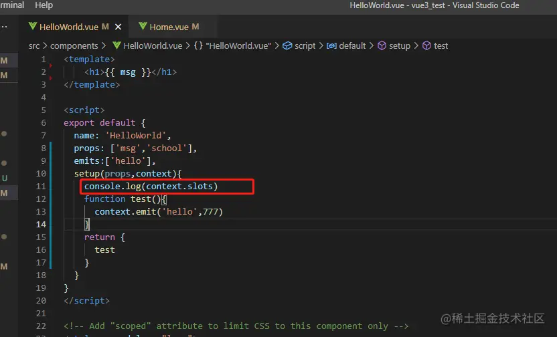Click the emits:['hello'] line
The width and height of the screenshot is (557, 337).
pos(114,161)
